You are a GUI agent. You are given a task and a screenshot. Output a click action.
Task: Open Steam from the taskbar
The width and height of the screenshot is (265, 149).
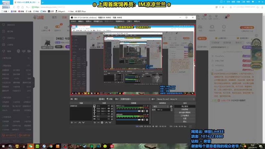[x=84, y=146]
